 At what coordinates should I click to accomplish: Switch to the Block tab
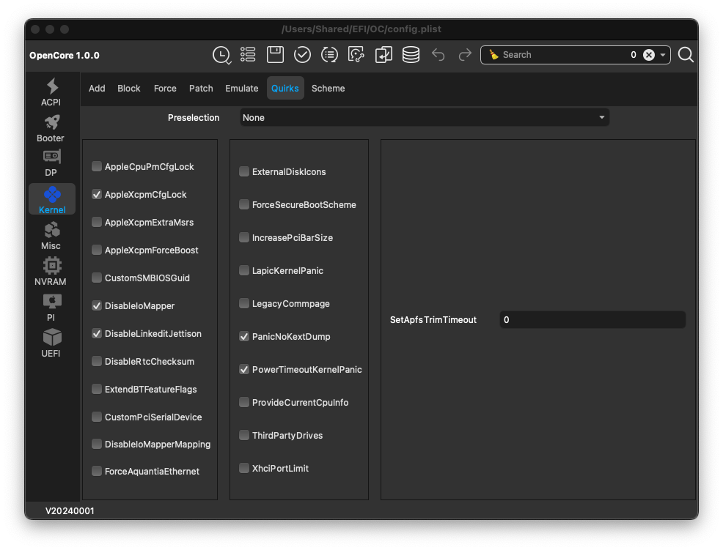pos(128,88)
